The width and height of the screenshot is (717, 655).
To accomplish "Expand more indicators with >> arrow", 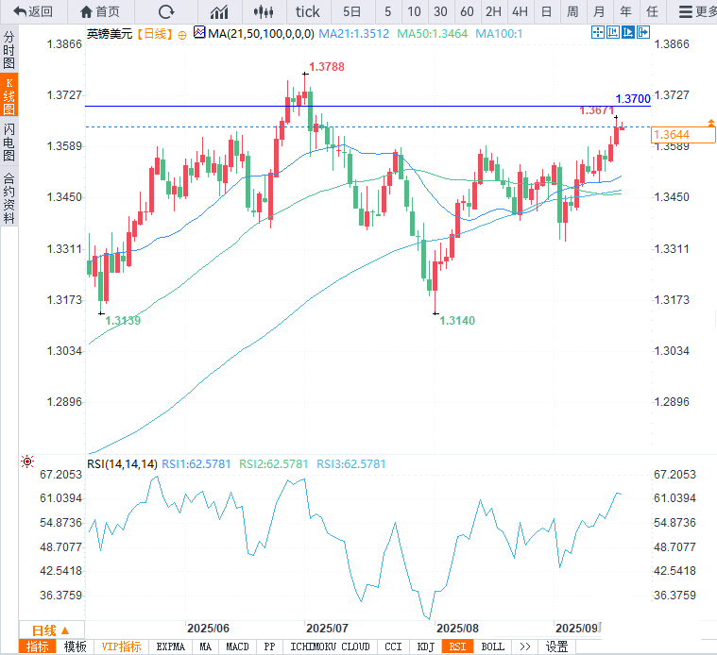I will point(525,647).
